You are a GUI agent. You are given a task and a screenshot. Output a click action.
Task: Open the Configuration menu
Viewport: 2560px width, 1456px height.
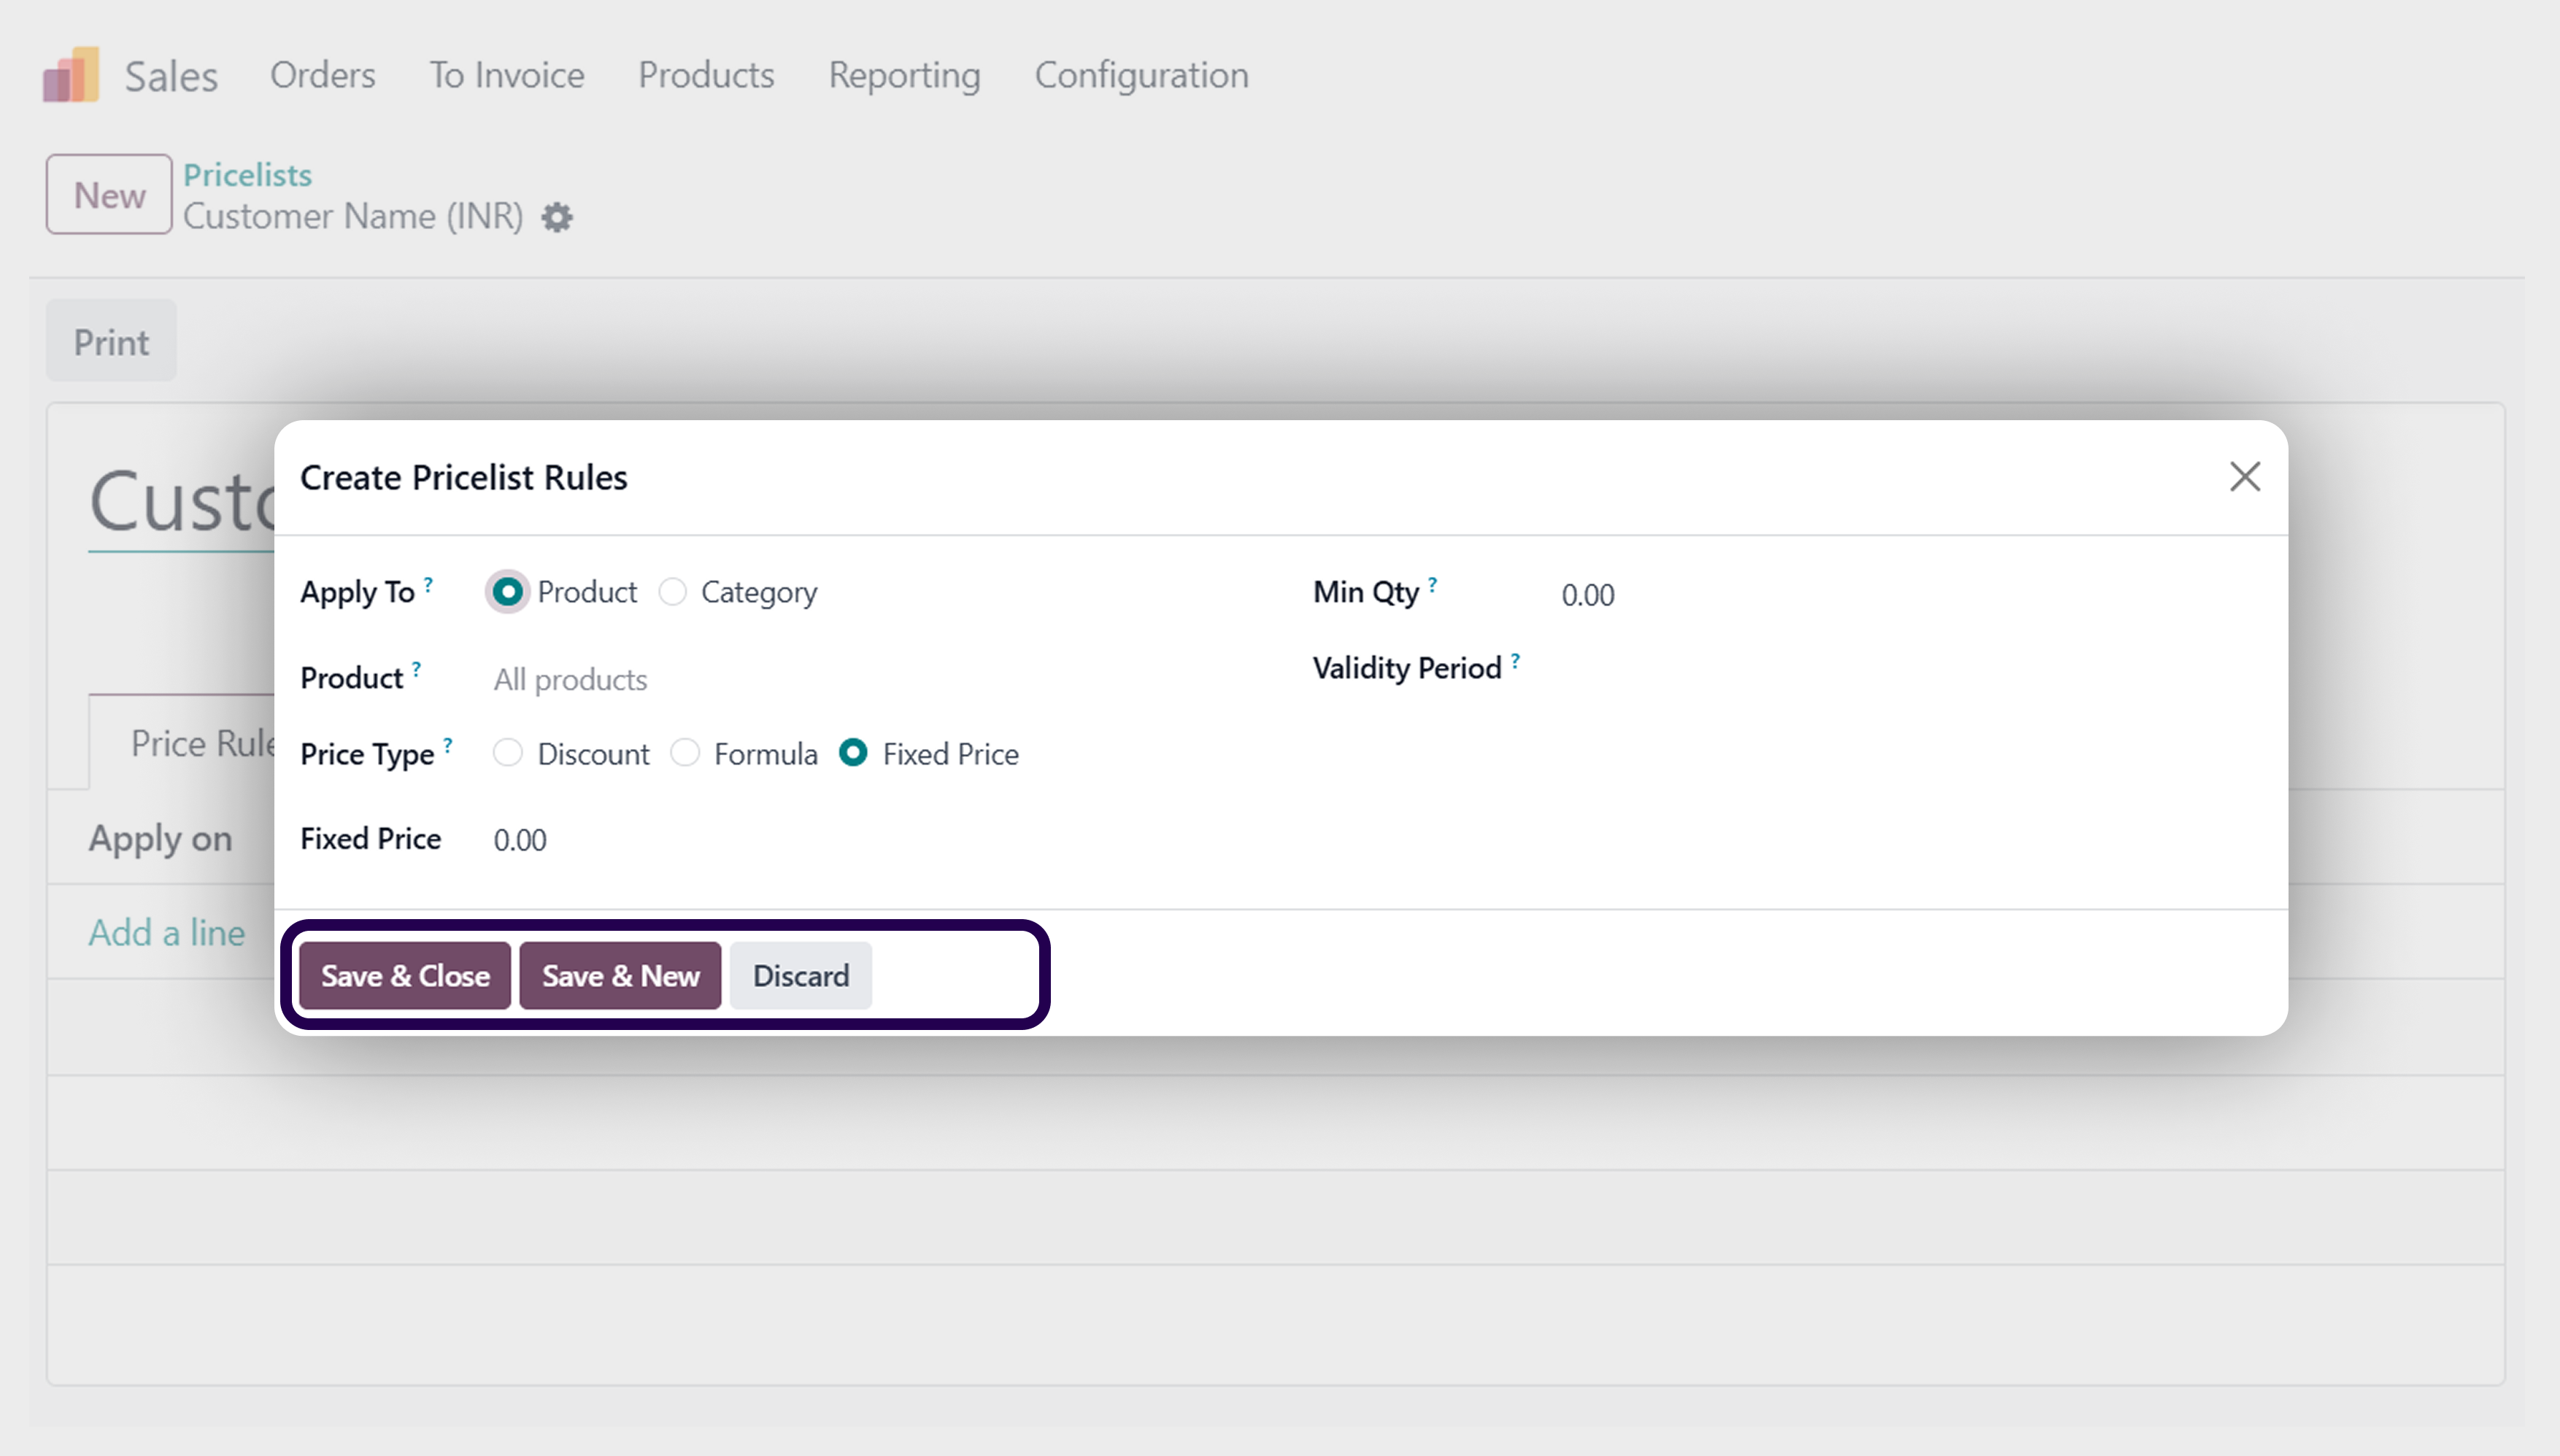point(1141,75)
